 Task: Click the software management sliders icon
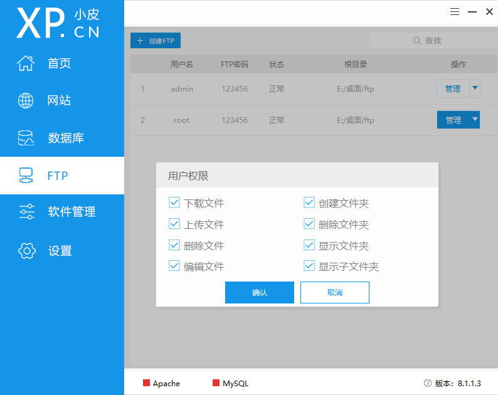tap(26, 212)
